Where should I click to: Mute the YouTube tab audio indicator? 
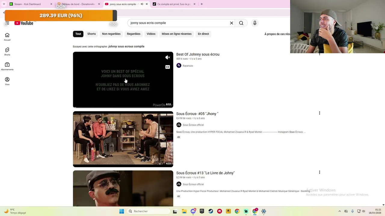coord(142,4)
